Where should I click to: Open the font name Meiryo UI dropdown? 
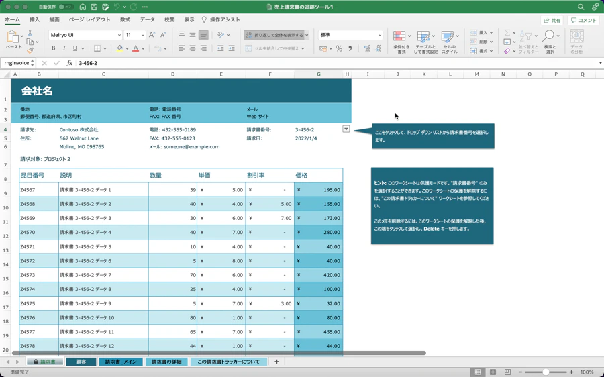[119, 35]
